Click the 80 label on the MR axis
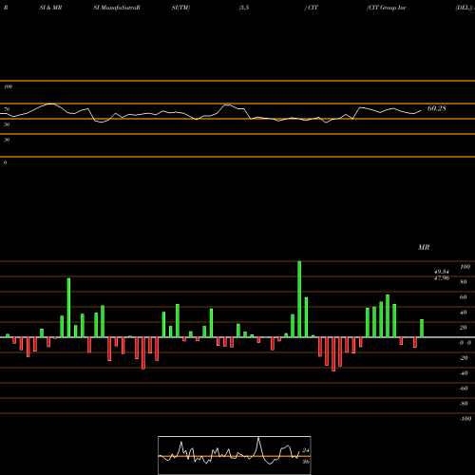 point(464,282)
